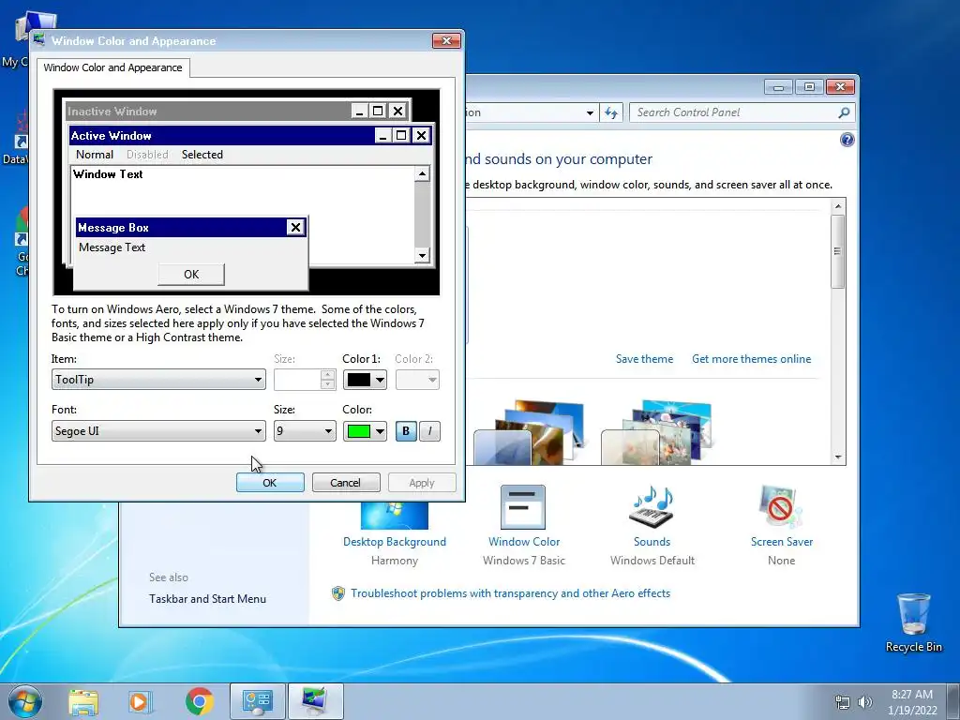Image resolution: width=960 pixels, height=720 pixels.
Task: Toggle the Italic font button
Action: pyautogui.click(x=429, y=431)
